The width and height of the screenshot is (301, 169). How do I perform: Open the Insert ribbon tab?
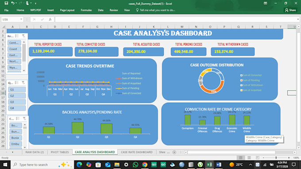click(x=50, y=10)
